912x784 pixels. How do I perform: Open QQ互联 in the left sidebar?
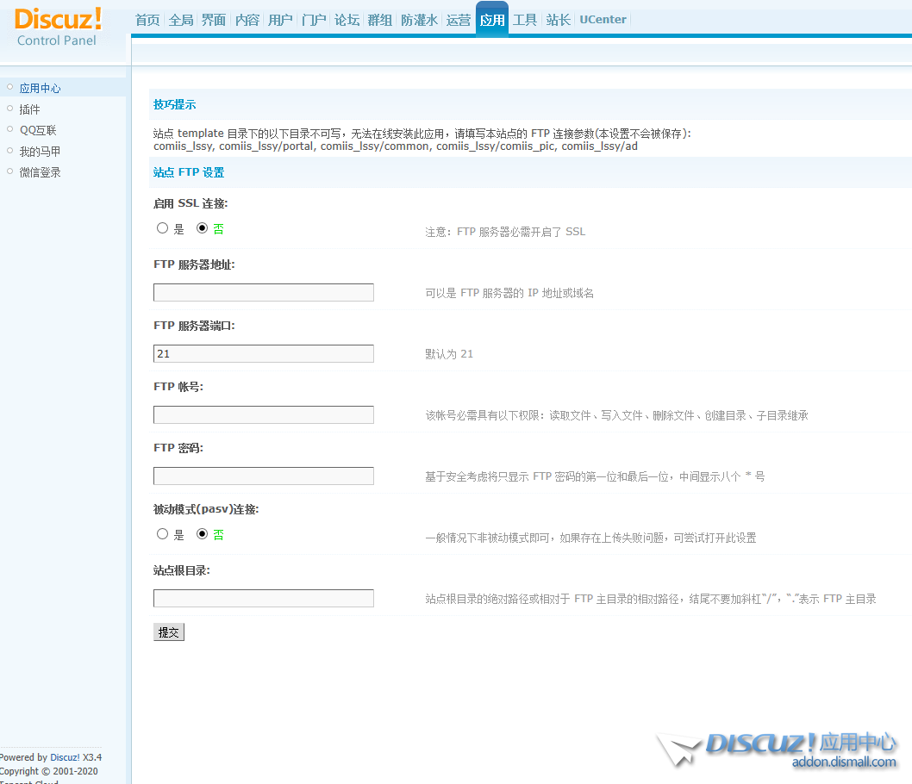pyautogui.click(x=38, y=130)
